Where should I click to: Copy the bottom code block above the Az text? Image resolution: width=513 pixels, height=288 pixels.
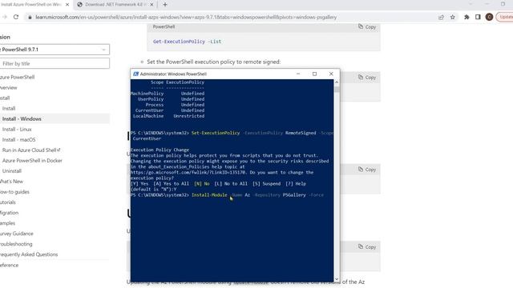pyautogui.click(x=367, y=247)
